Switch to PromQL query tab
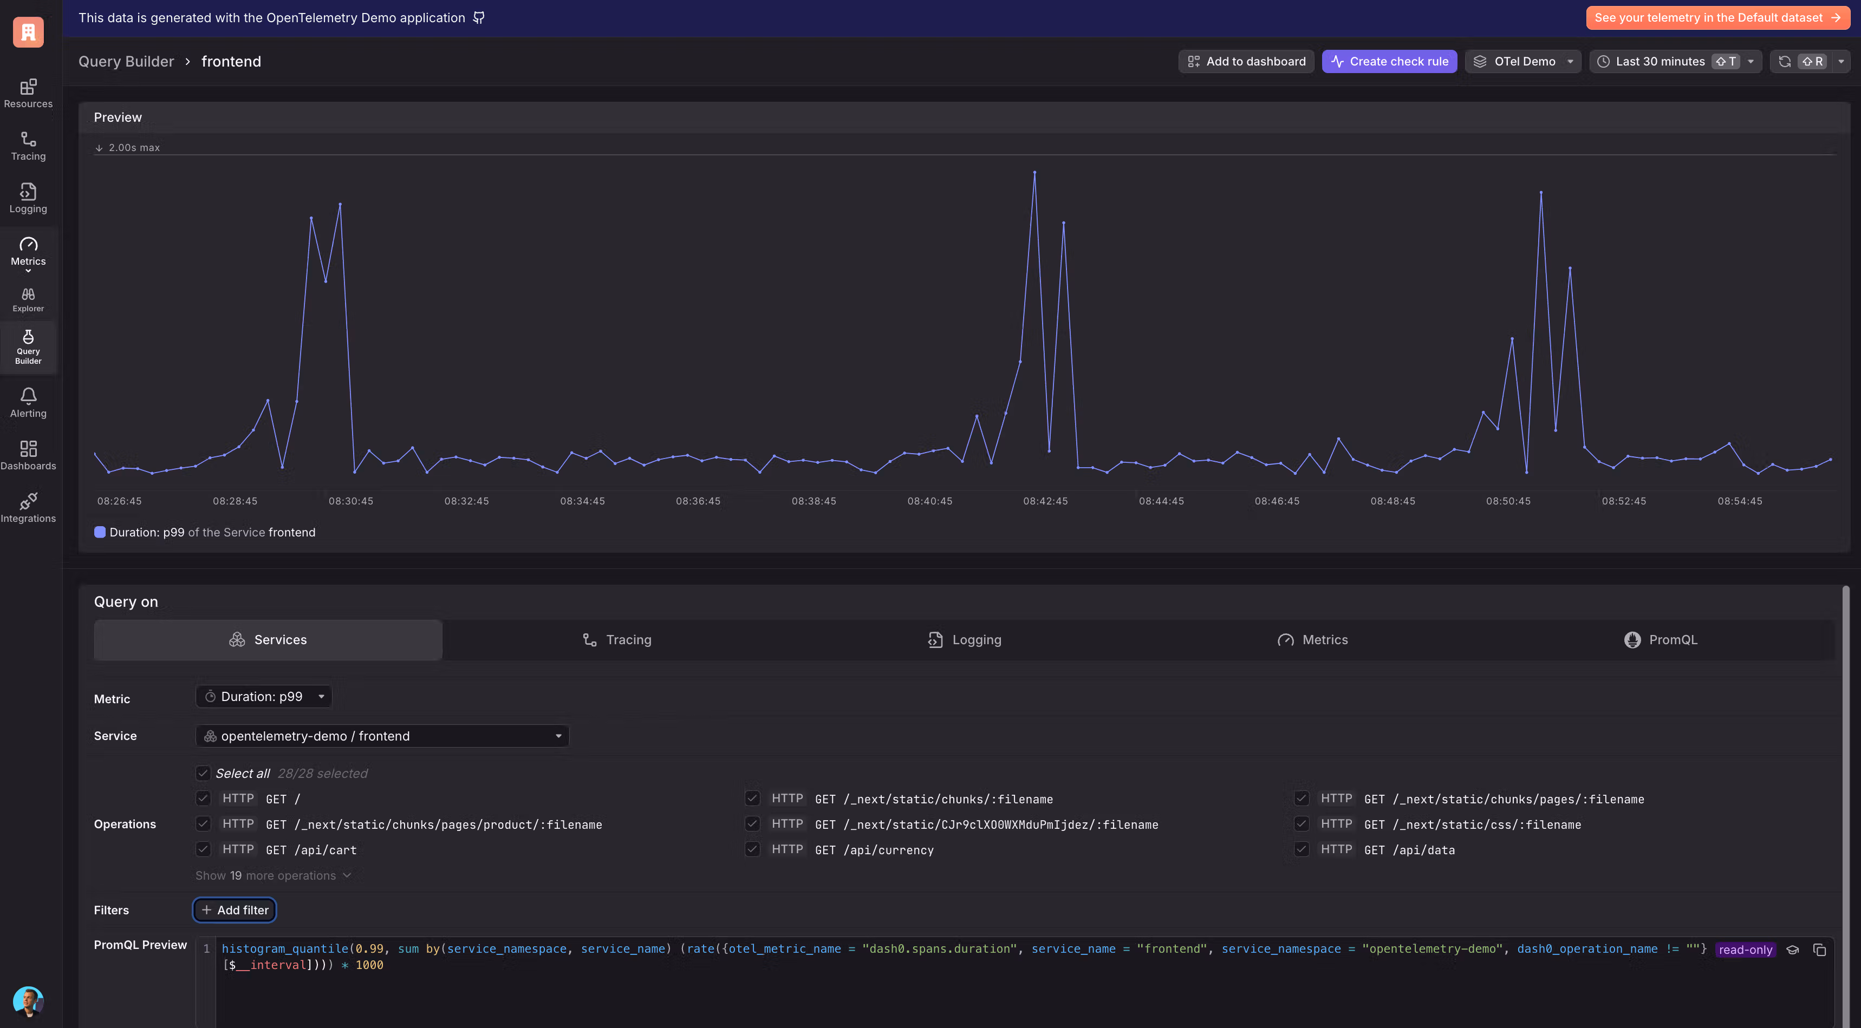 point(1660,640)
